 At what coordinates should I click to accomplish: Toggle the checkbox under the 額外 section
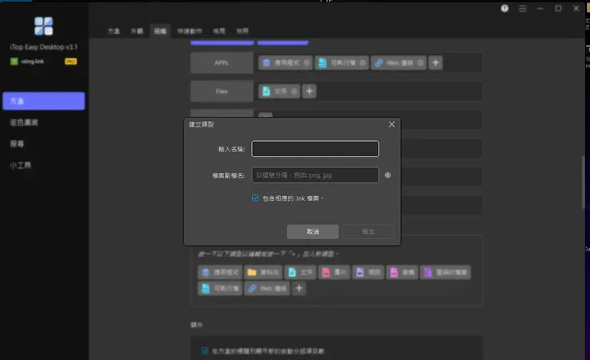[205, 351]
